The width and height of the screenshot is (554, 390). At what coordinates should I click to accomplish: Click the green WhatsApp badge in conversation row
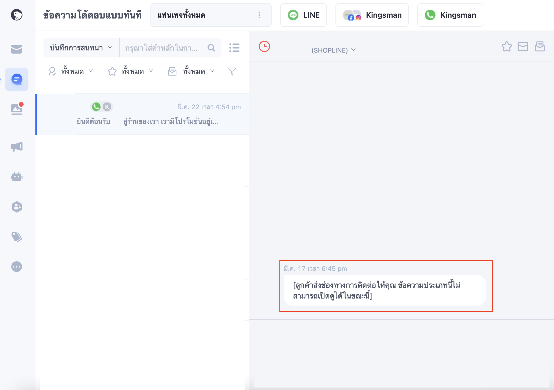pos(96,107)
